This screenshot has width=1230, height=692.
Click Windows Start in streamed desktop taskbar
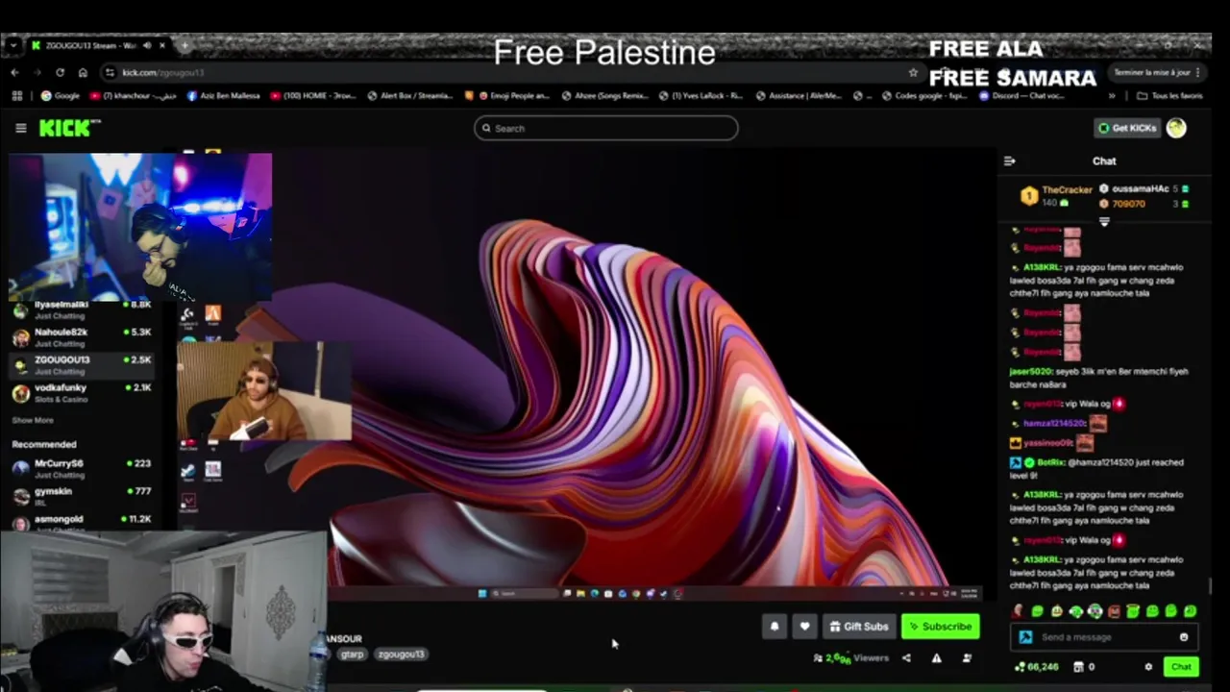pyautogui.click(x=482, y=594)
